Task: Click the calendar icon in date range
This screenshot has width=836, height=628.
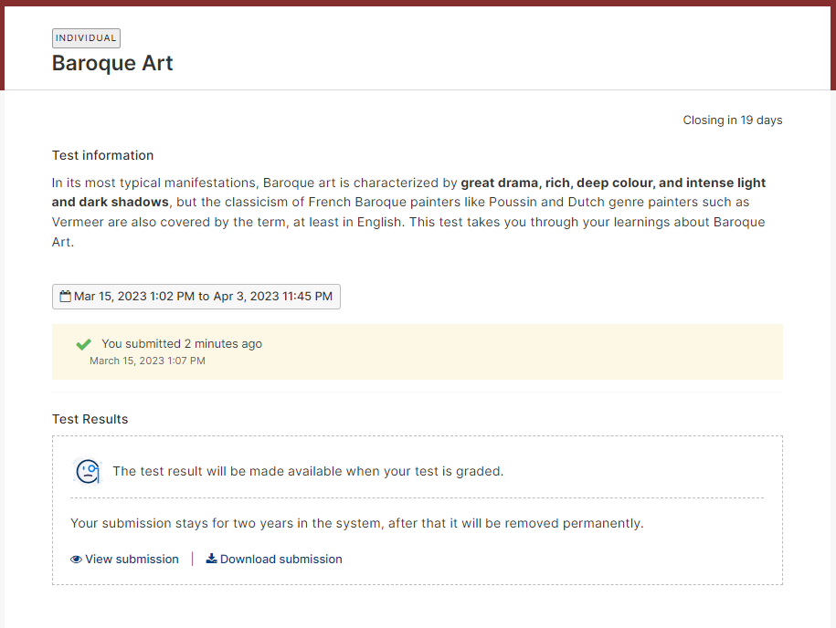Action: 65,296
